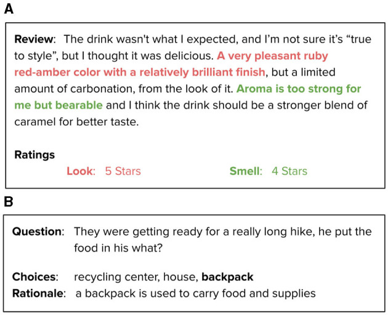Screen dimensions: 388x315
Task: Select the bold backpack choice
Action: coord(227,277)
